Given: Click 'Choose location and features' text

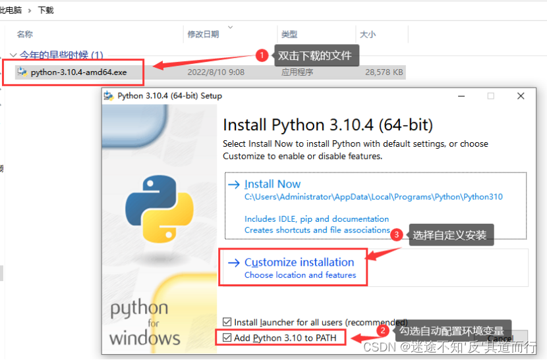Looking at the screenshot, I should click(301, 275).
